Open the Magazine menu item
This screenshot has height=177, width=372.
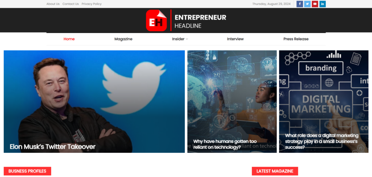[x=124, y=39]
